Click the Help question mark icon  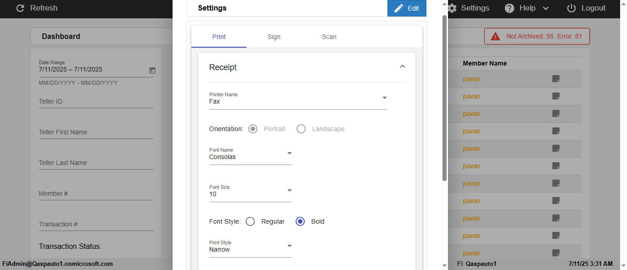509,8
